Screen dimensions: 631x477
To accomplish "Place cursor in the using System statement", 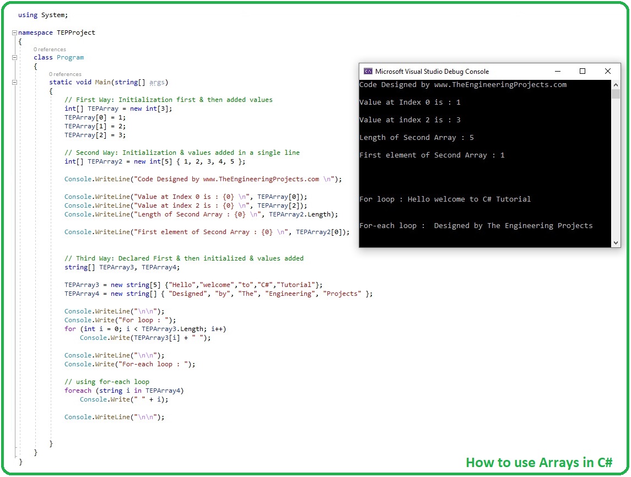I will pos(42,15).
